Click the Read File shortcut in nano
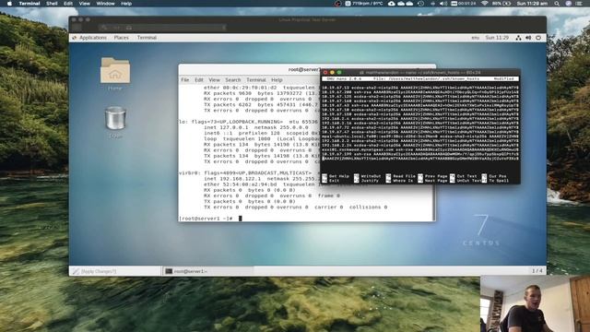 (400, 176)
